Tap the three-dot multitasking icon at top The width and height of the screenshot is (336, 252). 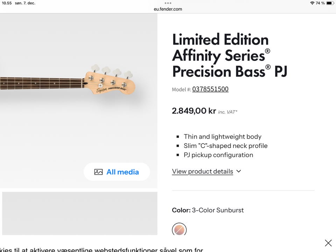(x=168, y=3)
